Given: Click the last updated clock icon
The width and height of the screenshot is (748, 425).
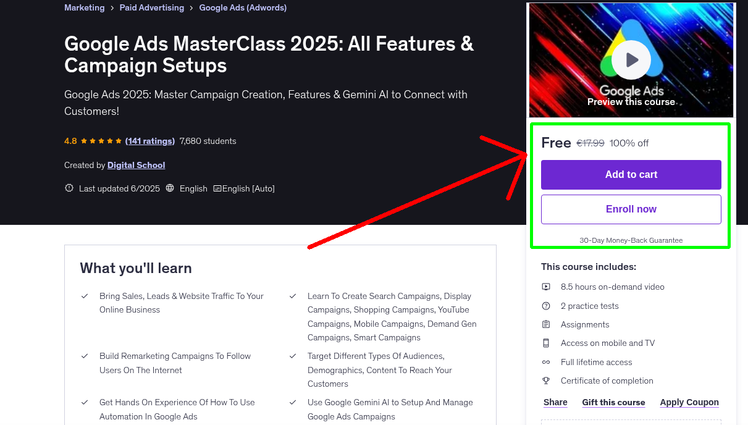Looking at the screenshot, I should pos(69,188).
